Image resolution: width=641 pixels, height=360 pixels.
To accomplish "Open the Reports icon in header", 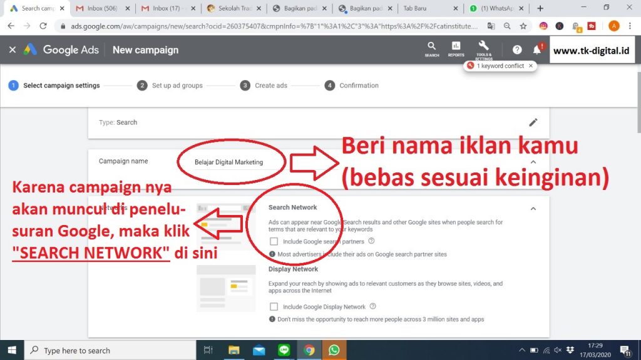I will coord(456,49).
